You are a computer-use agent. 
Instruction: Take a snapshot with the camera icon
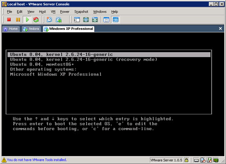49,19
